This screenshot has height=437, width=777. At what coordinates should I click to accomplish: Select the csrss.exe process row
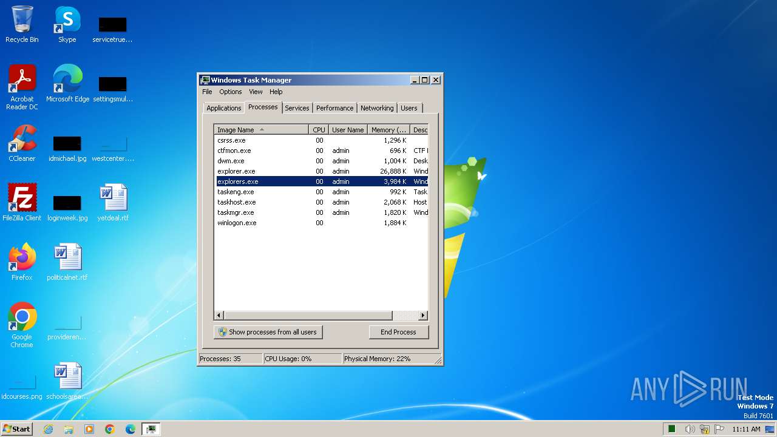pos(321,140)
